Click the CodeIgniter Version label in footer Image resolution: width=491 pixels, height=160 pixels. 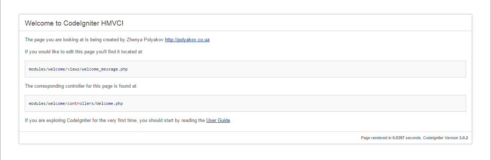[440, 138]
